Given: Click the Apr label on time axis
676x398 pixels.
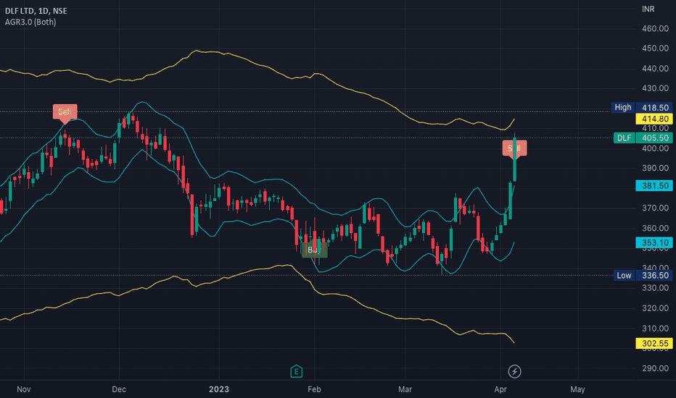Looking at the screenshot, I should point(500,389).
